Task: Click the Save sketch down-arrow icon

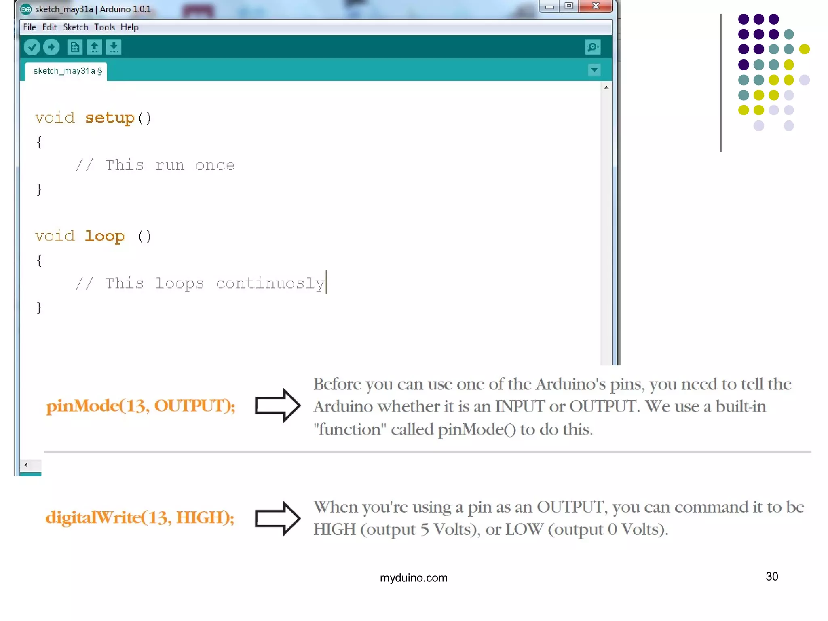Action: click(114, 47)
